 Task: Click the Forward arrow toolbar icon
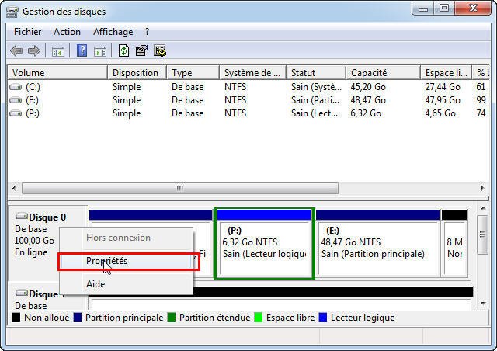click(34, 50)
